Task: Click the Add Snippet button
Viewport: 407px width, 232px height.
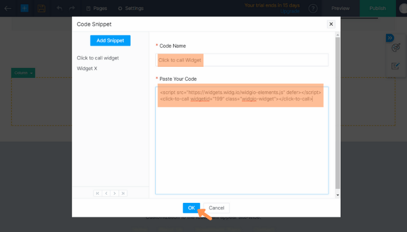Action: [x=110, y=41]
